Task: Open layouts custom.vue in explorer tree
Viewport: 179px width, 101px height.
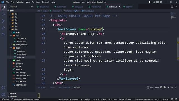Action: click(21, 39)
